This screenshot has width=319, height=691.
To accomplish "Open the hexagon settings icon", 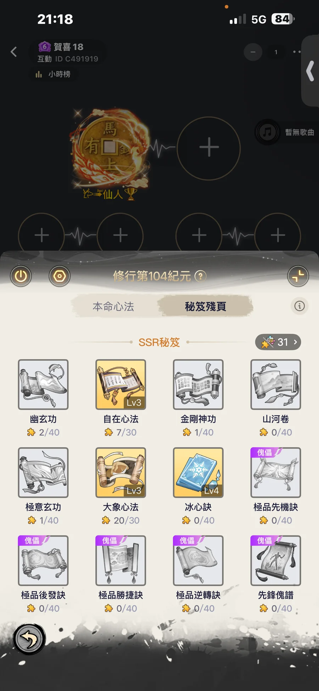I will point(60,276).
